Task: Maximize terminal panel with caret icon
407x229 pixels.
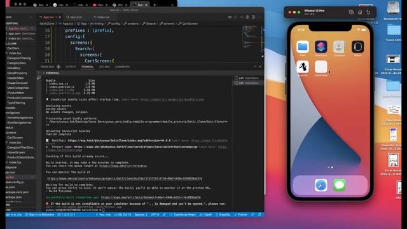Action: [255, 67]
